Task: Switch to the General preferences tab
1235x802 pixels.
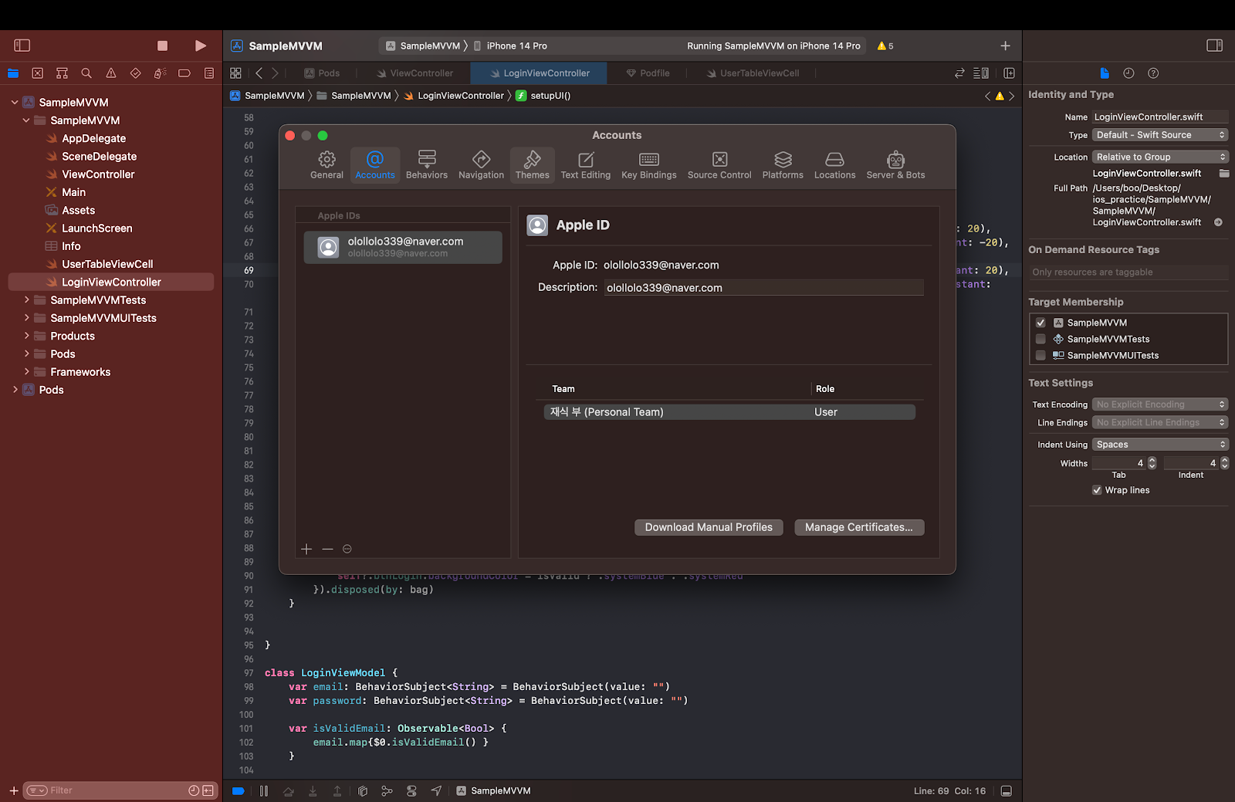Action: point(327,164)
